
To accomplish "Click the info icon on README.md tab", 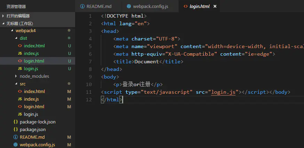I will 82,6.
